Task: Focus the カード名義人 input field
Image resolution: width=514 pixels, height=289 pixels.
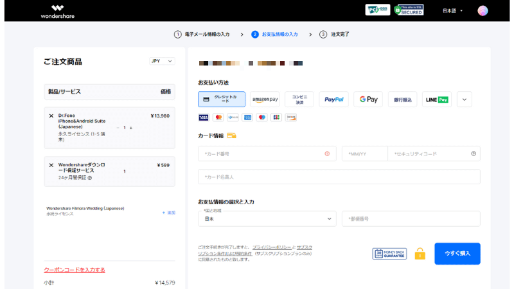Action: [x=339, y=177]
